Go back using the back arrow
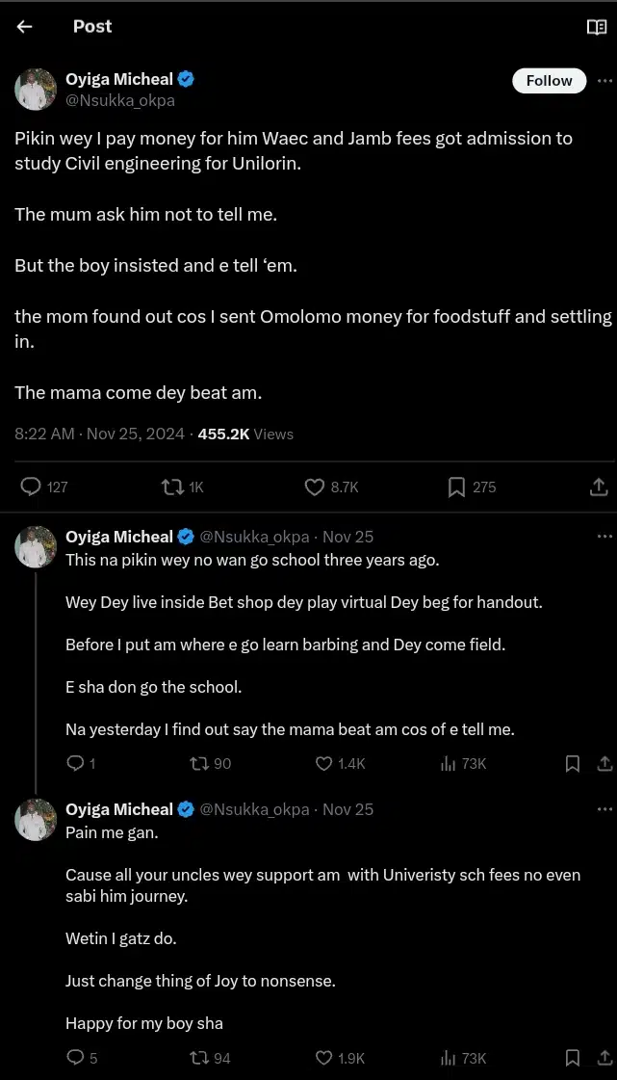 point(24,27)
